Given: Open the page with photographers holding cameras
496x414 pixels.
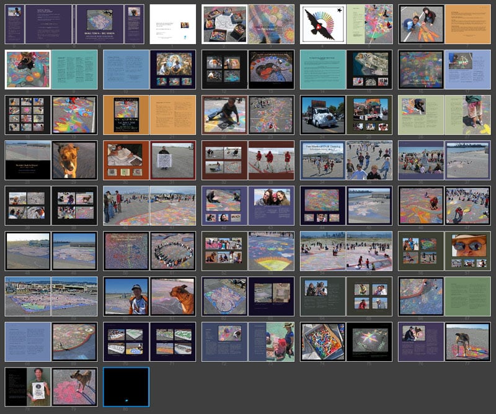Looking at the screenshot, I should (x=323, y=297).
